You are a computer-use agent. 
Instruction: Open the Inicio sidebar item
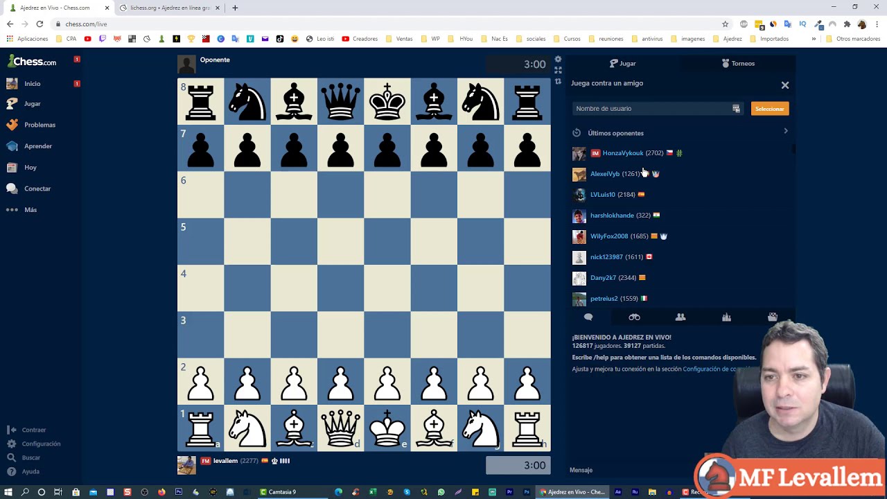coord(33,83)
